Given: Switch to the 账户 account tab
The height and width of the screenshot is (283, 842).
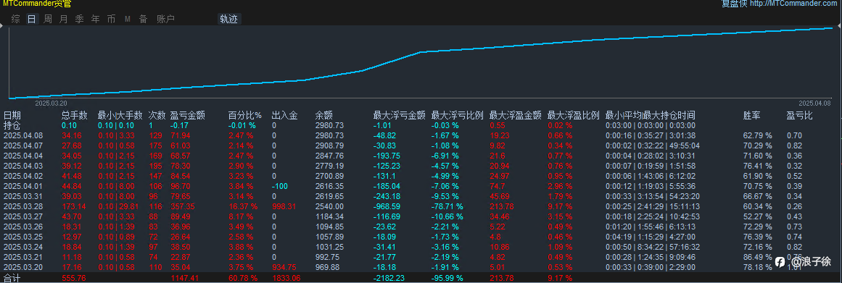Looking at the screenshot, I should [165, 20].
